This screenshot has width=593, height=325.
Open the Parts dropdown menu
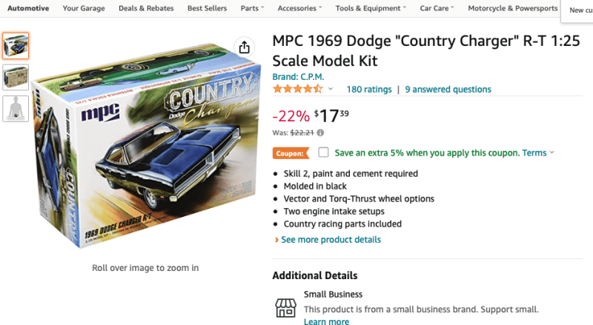254,8
